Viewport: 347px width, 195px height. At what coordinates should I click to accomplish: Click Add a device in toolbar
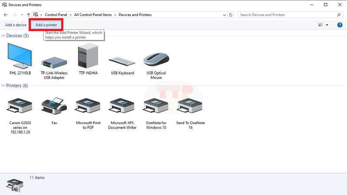pyautogui.click(x=16, y=25)
